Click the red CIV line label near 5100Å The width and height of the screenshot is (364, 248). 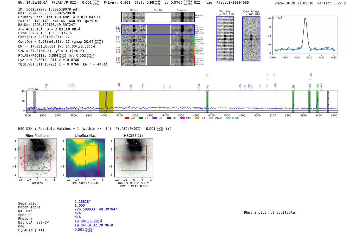point(275,86)
